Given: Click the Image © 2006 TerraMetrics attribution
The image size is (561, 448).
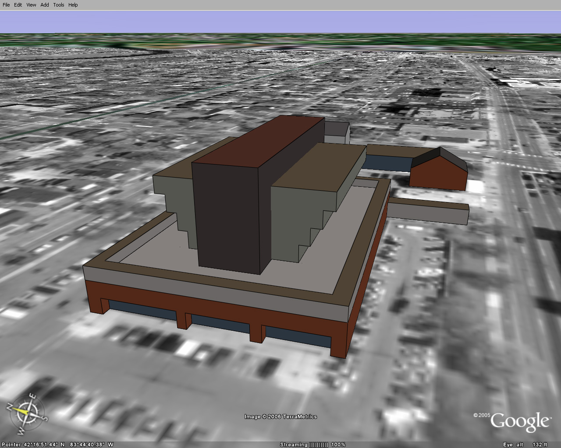Looking at the screenshot, I should tap(280, 416).
